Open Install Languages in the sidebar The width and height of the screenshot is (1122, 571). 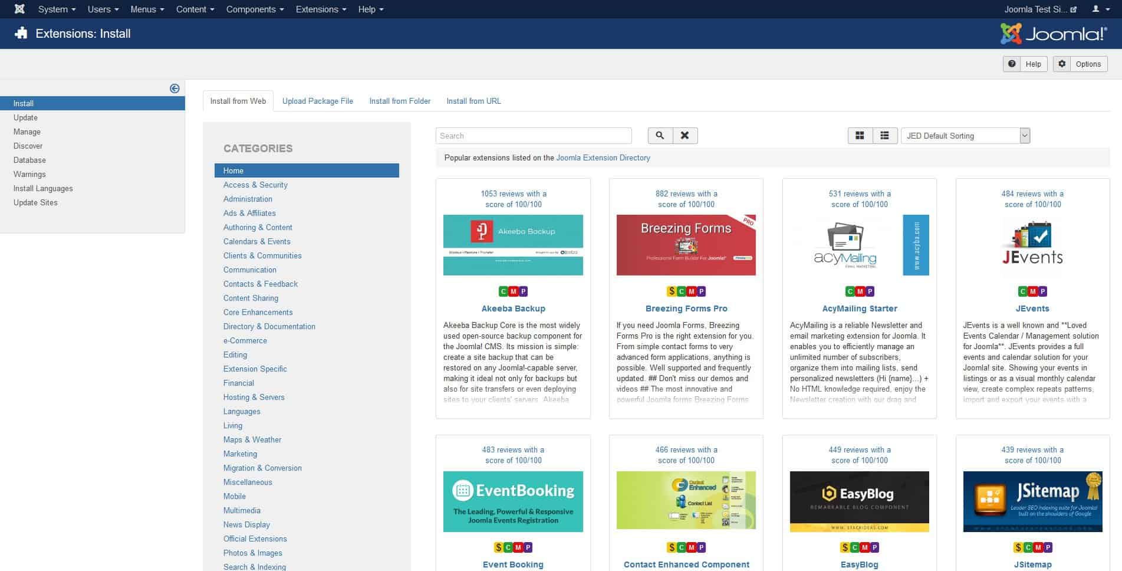[43, 188]
